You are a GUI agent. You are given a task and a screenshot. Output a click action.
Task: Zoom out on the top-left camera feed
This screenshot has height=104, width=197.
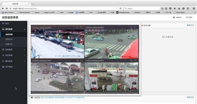click(x=81, y=28)
